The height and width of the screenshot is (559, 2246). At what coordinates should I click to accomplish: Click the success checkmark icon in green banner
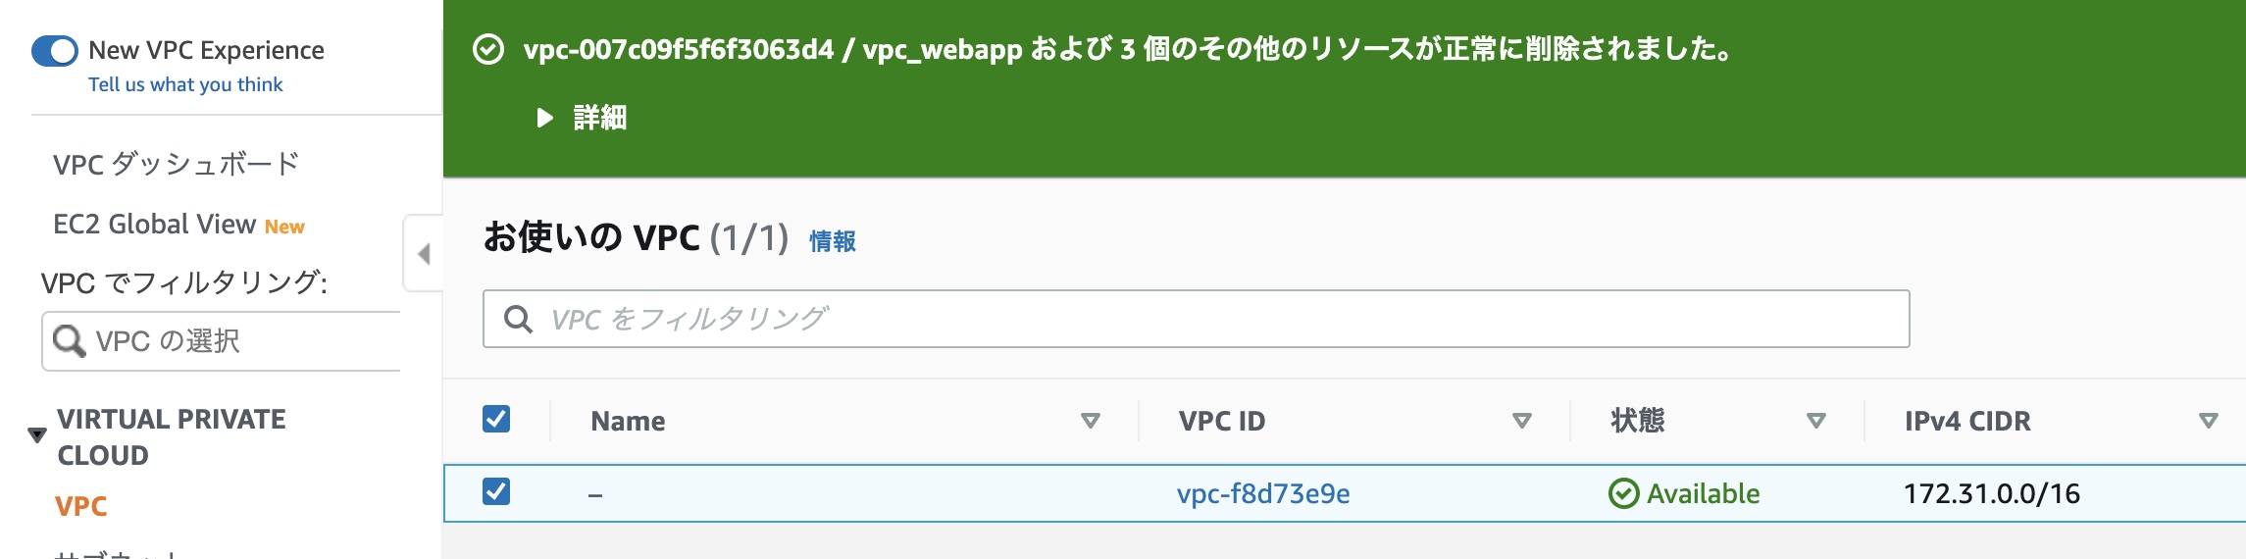point(488,49)
